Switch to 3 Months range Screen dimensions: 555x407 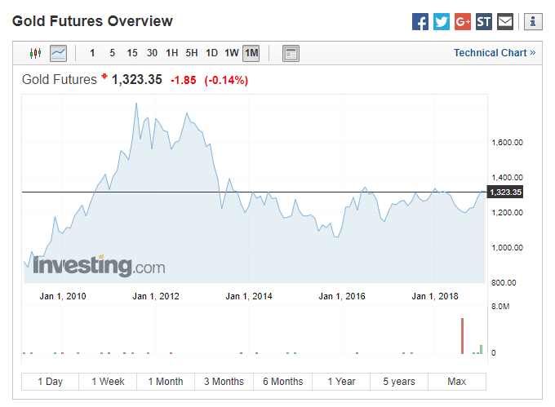click(x=224, y=382)
